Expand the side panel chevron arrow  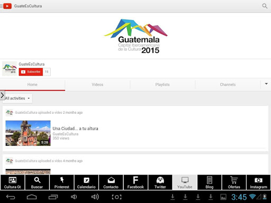[x=2, y=95]
